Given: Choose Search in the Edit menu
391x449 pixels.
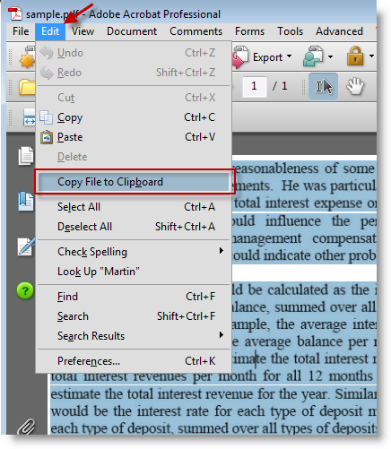Looking at the screenshot, I should coord(134,316).
